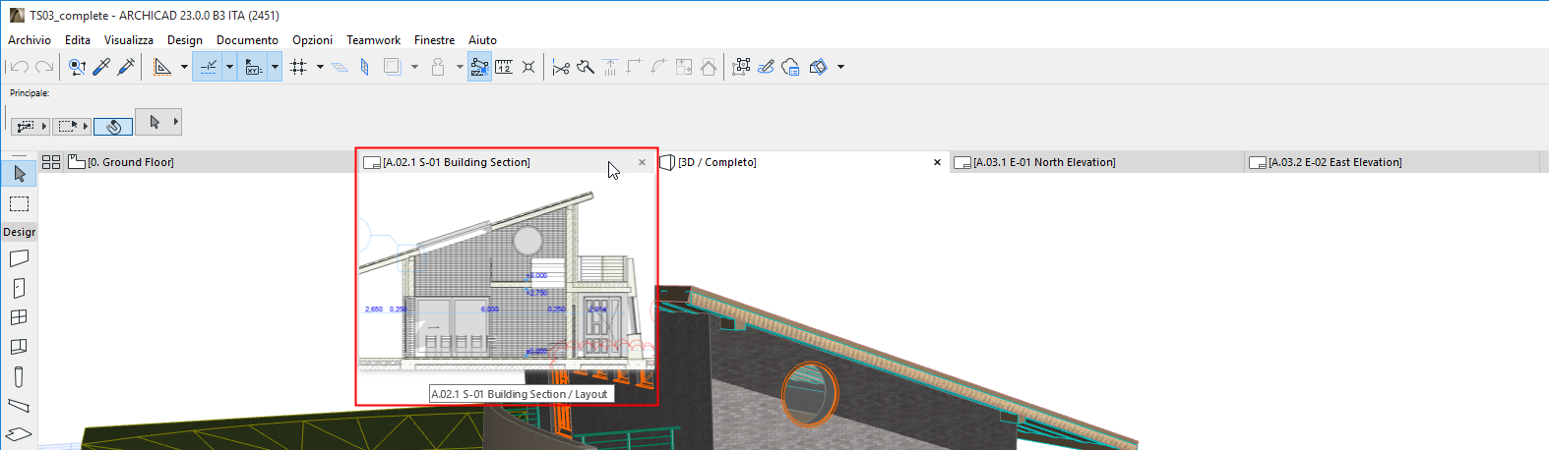Click the edit selection set icon

coord(742,67)
